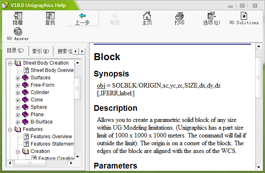Select the Surfaces tree label
This screenshot has height=173, width=265.
pos(40,78)
